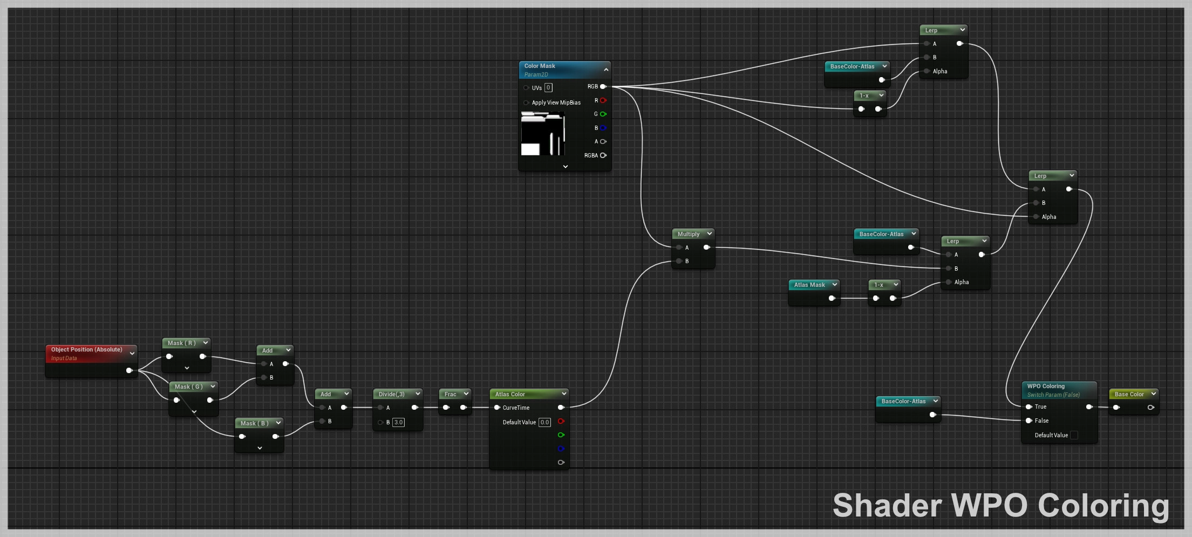Expand the chevron below the Mask (R) pins
This screenshot has width=1192, height=537.
[187, 368]
